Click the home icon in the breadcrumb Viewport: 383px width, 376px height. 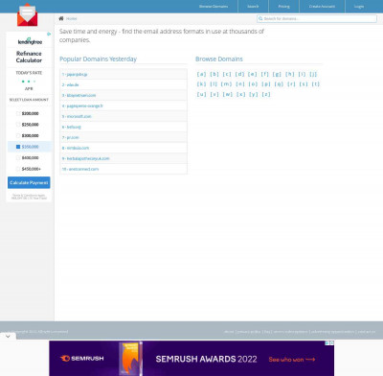[61, 18]
